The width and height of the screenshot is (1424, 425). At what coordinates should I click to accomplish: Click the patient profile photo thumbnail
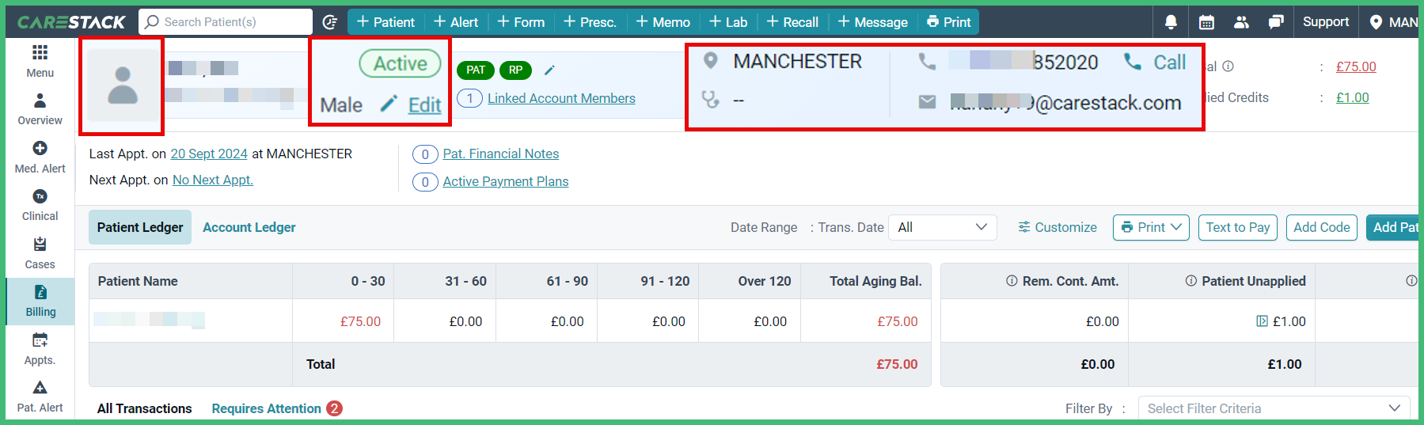[123, 85]
